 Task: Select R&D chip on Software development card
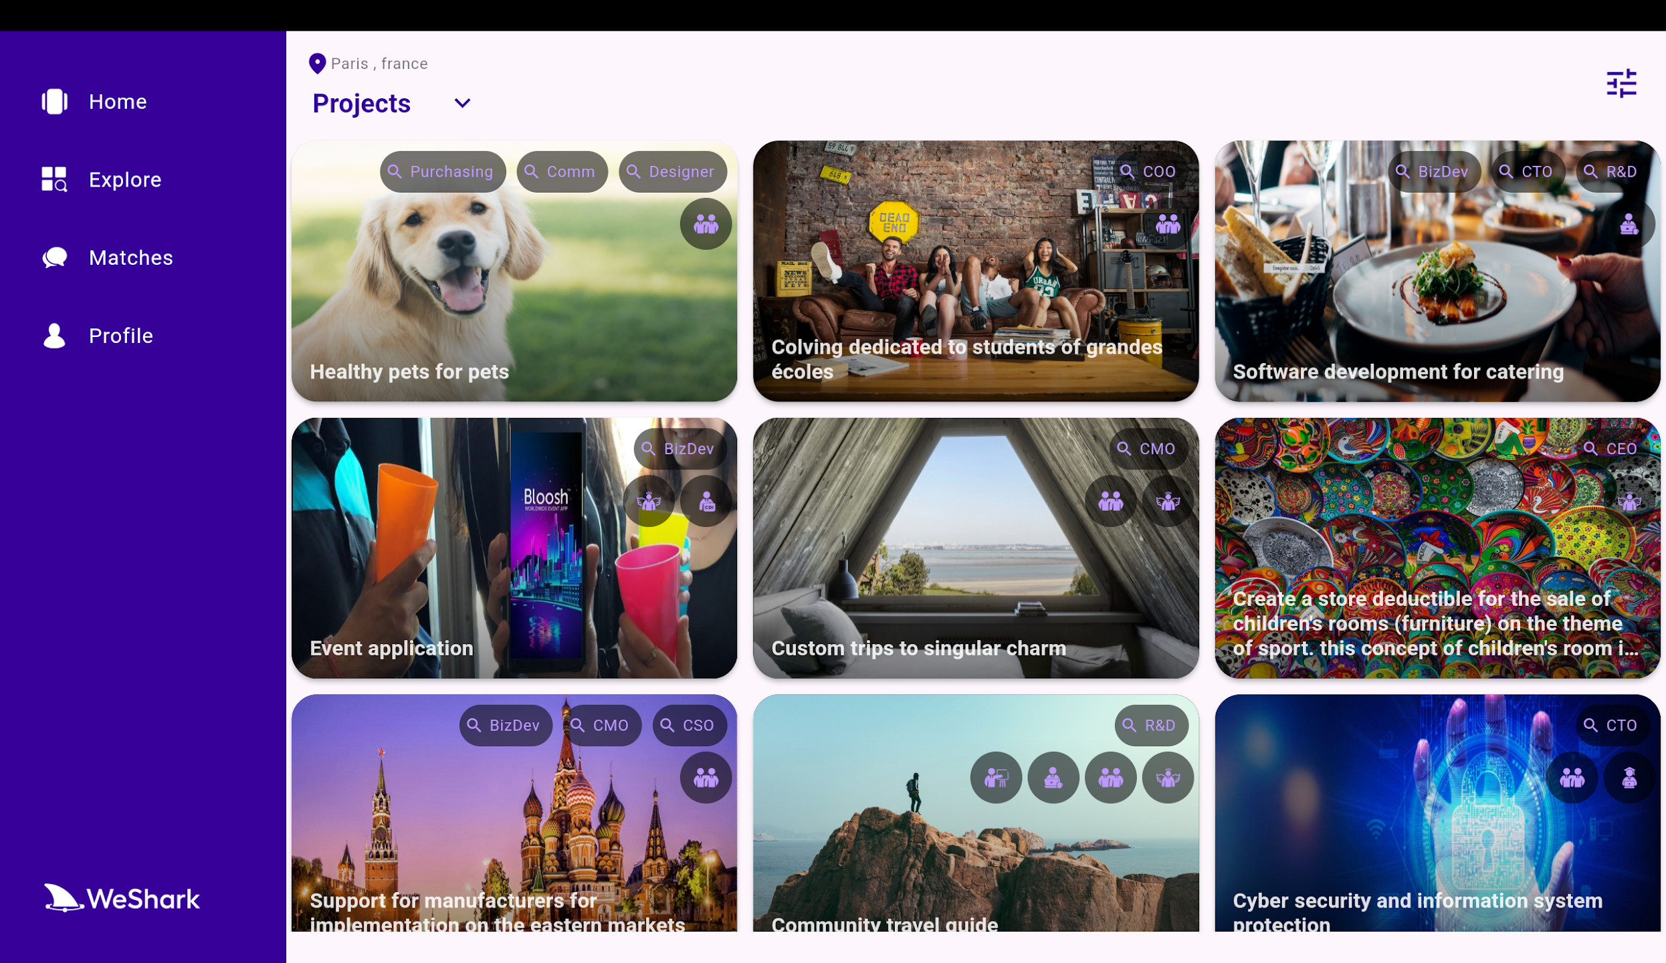(1613, 172)
